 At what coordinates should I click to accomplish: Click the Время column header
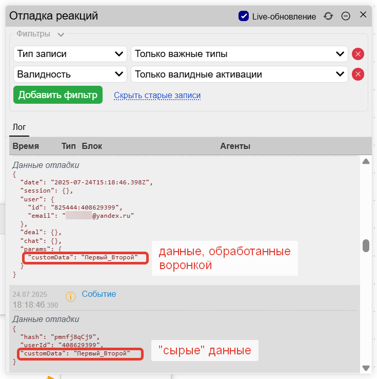coord(26,146)
